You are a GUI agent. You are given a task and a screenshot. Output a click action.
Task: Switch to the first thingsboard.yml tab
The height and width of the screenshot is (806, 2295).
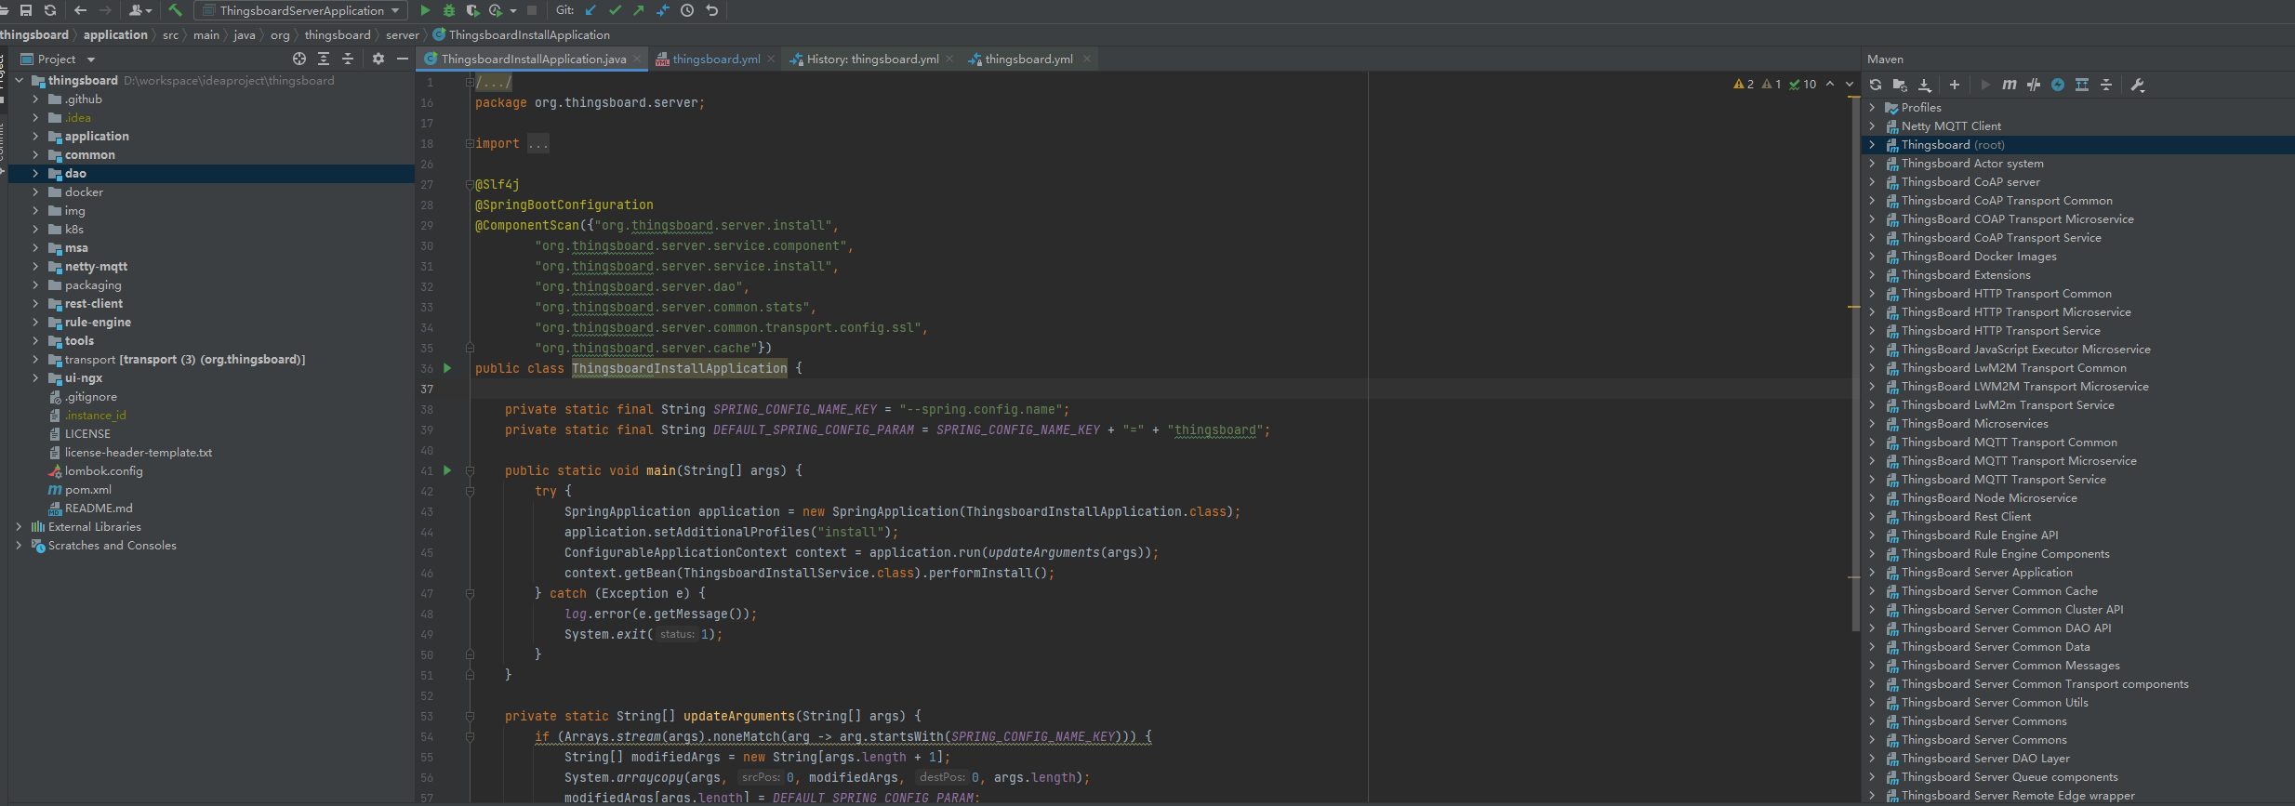click(716, 59)
